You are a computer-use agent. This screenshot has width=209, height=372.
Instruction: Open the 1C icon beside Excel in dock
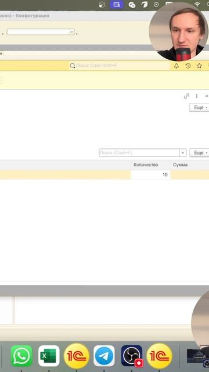[77, 356]
